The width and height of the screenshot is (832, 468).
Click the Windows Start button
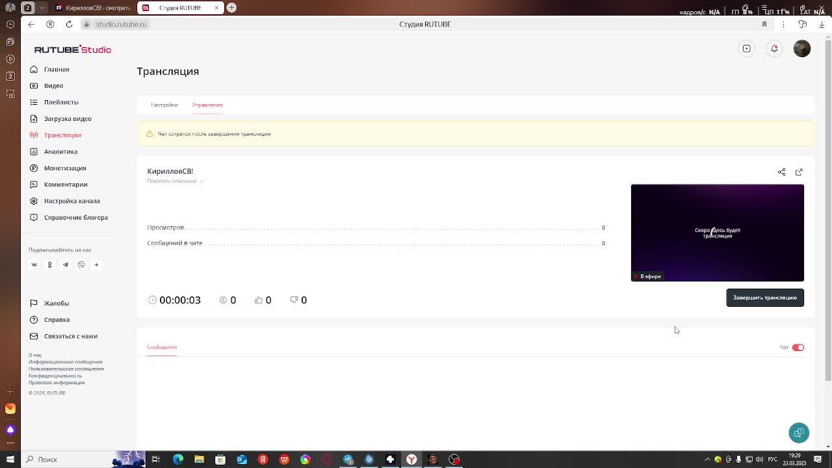coord(10,460)
